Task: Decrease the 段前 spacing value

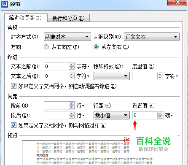Action: [72, 107]
